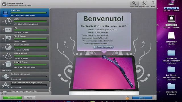Select Disinstallazione delle applicazioni label
Viewport: 182px width, 102px height.
(26, 82)
